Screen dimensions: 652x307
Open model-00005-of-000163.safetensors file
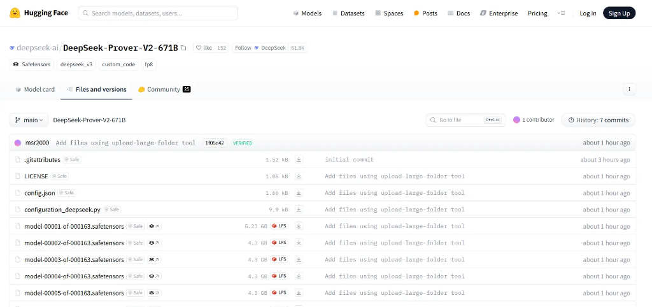[74, 293]
